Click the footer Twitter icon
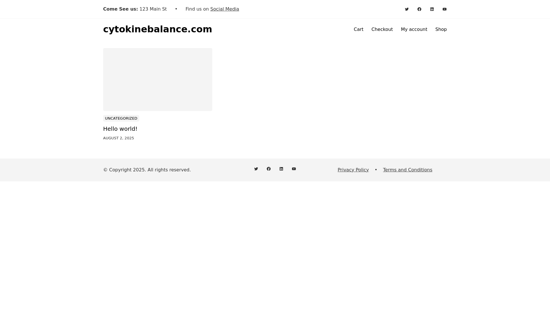The image size is (550, 309). 256,169
